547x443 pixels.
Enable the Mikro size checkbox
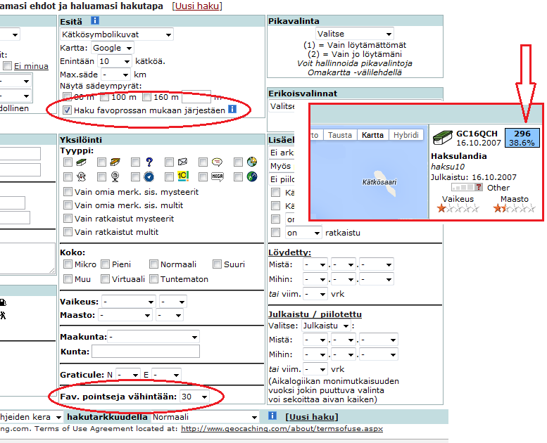[x=67, y=264]
